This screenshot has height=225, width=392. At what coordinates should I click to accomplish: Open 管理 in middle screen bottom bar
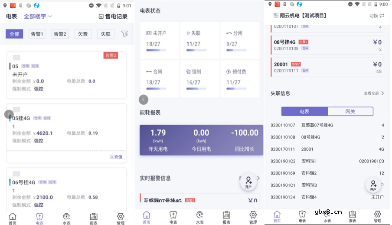coord(253,218)
